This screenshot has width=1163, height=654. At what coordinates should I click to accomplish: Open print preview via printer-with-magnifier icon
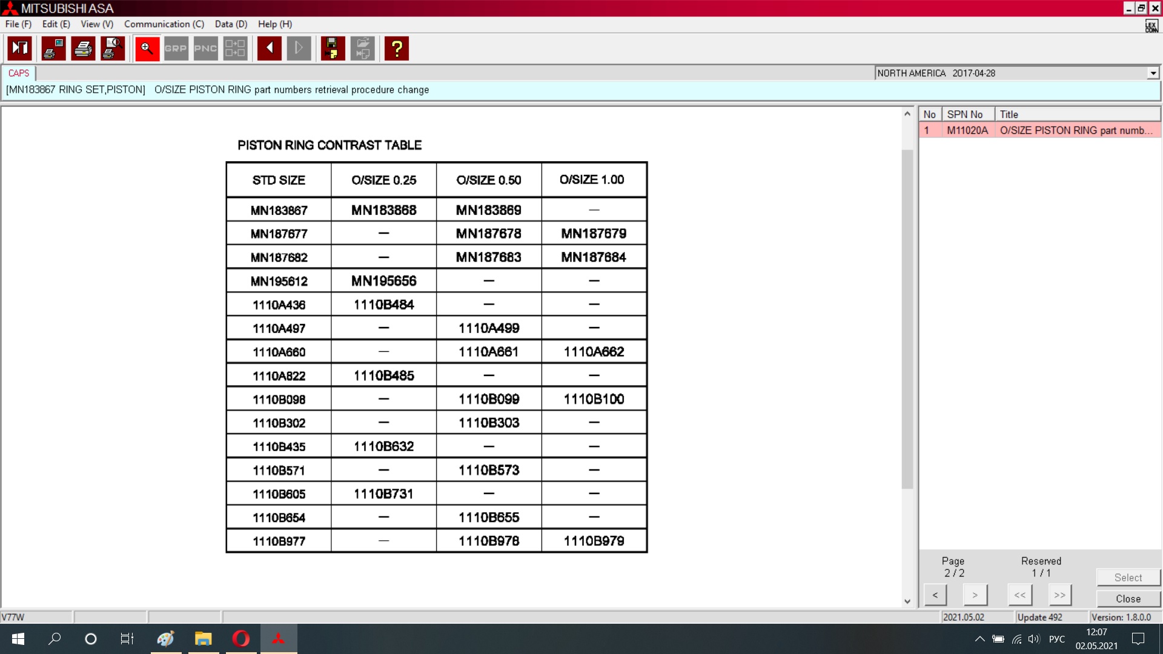point(113,48)
